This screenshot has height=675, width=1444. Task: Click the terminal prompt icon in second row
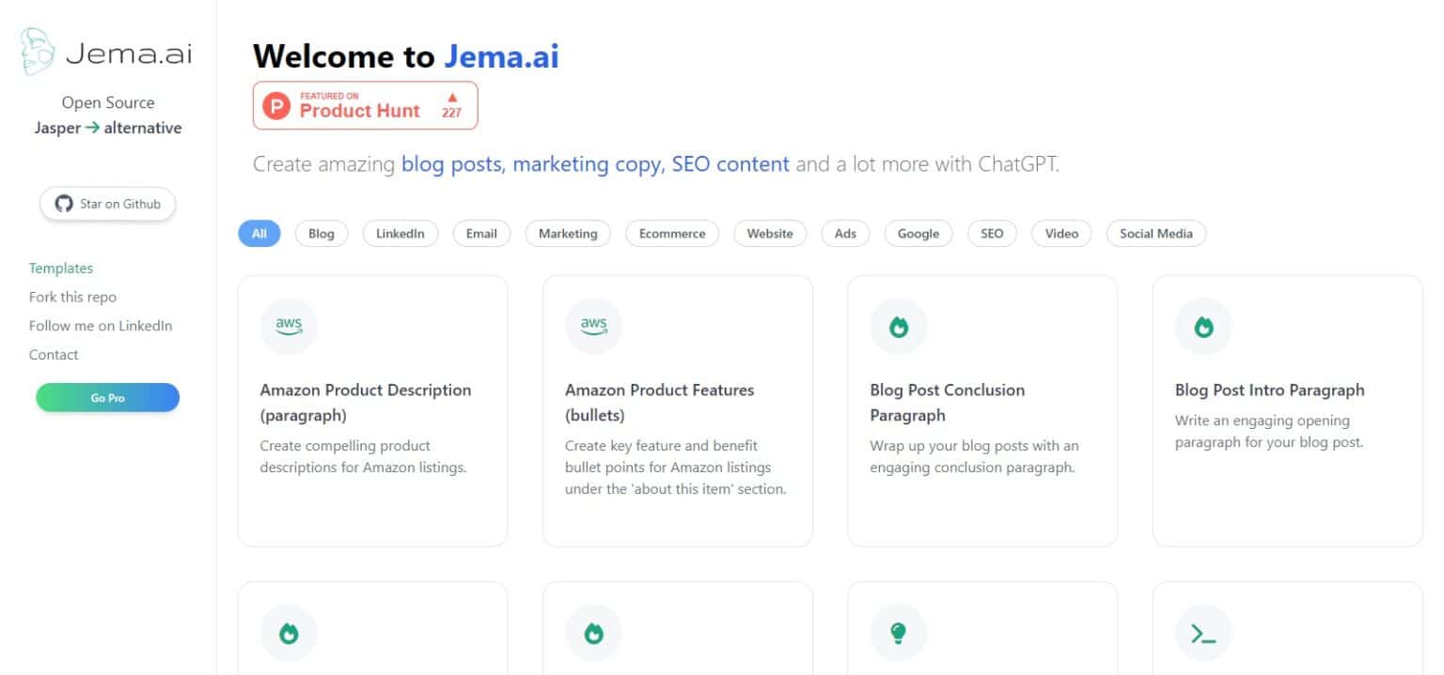pos(1203,633)
